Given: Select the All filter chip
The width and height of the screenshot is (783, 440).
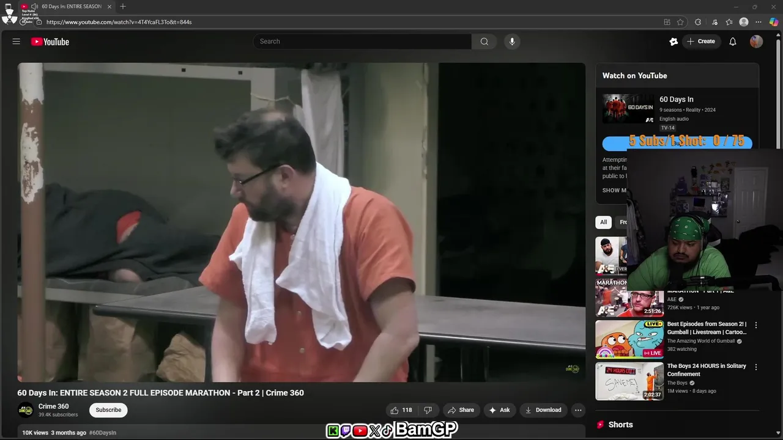Looking at the screenshot, I should (604, 222).
